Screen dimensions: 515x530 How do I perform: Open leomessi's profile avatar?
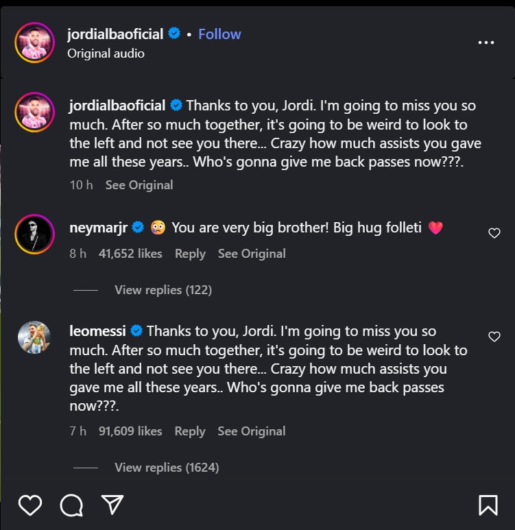34,338
